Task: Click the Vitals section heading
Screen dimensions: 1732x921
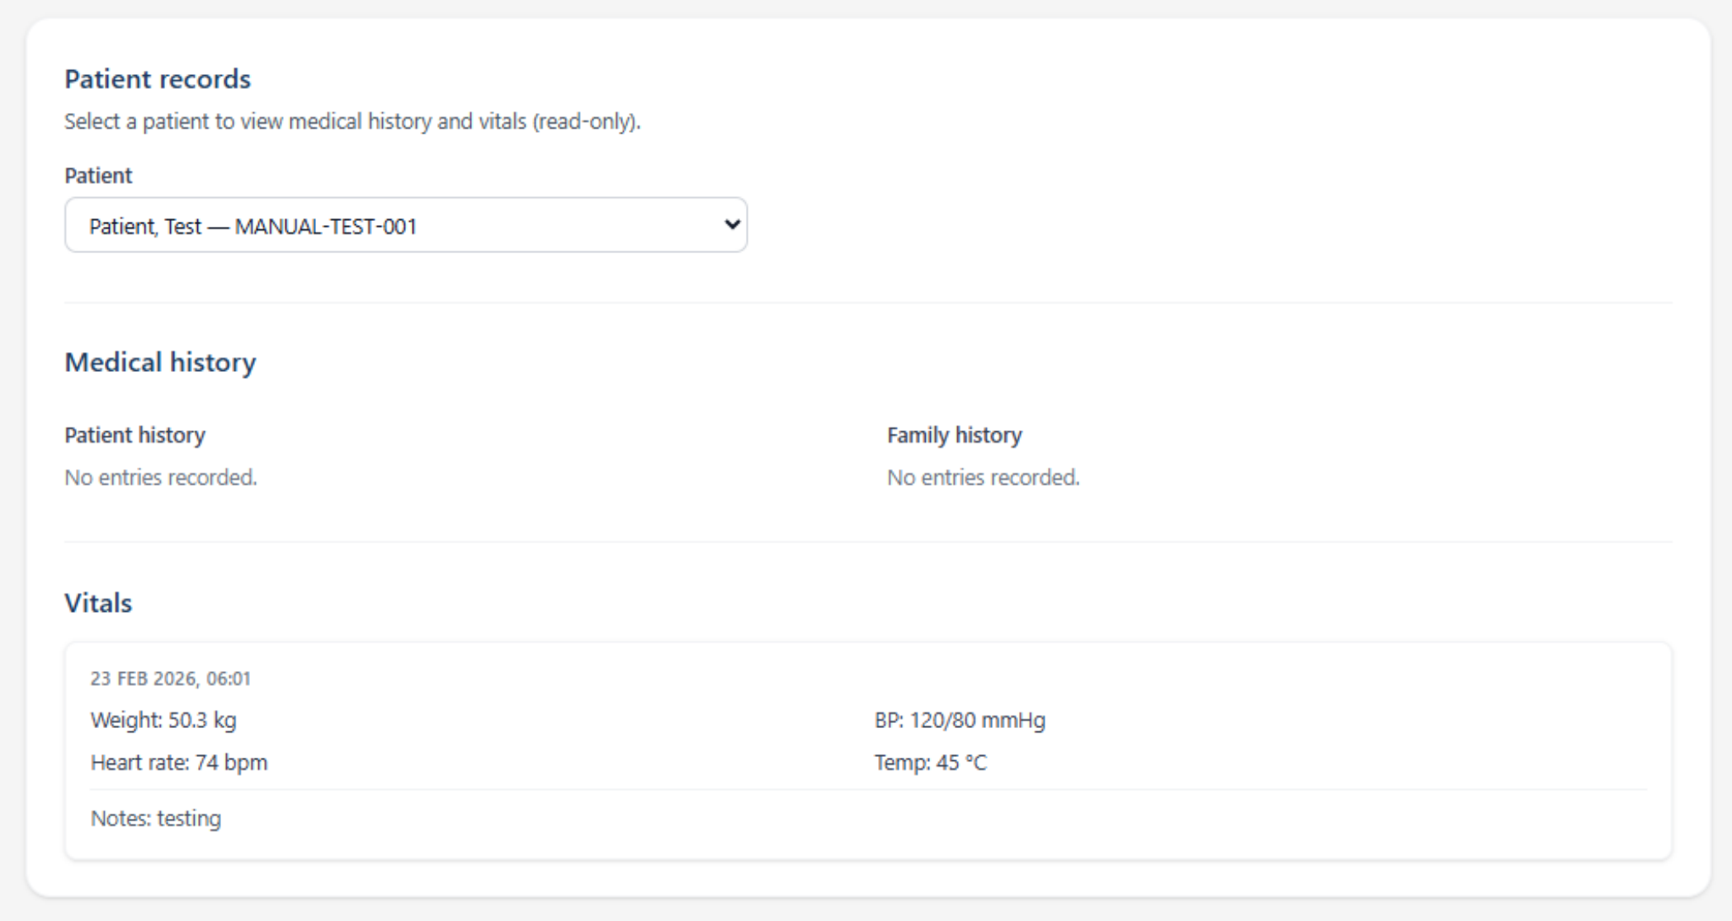Action: [x=98, y=603]
